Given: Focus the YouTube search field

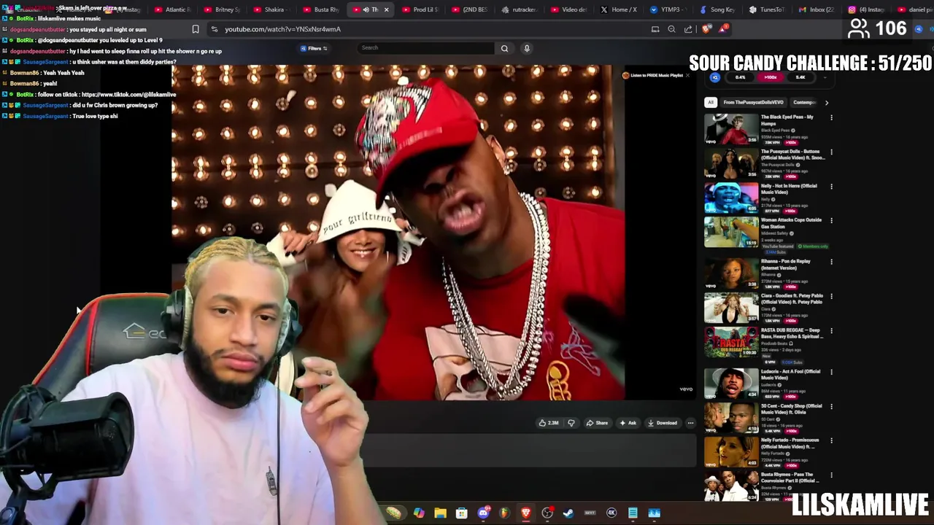Looking at the screenshot, I should click(x=425, y=48).
